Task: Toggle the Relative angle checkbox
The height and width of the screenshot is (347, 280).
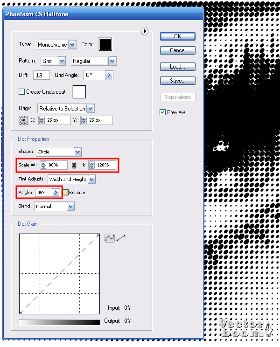Action: tap(66, 192)
